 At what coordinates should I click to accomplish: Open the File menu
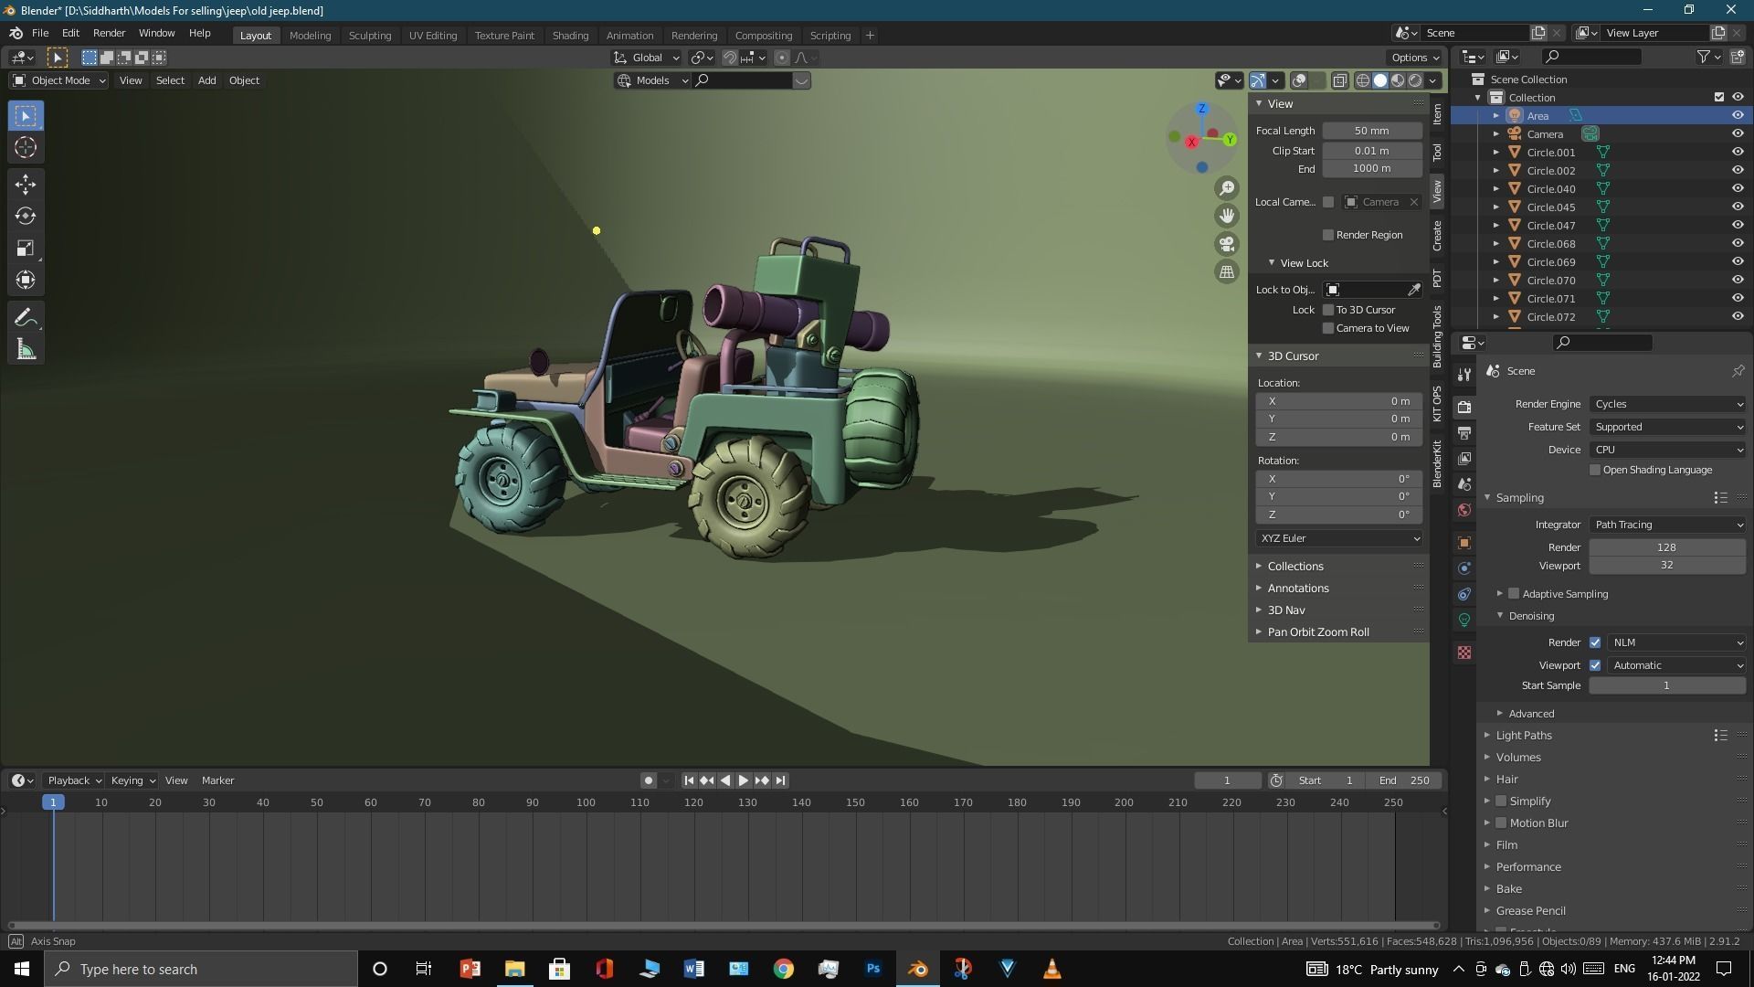pyautogui.click(x=40, y=33)
